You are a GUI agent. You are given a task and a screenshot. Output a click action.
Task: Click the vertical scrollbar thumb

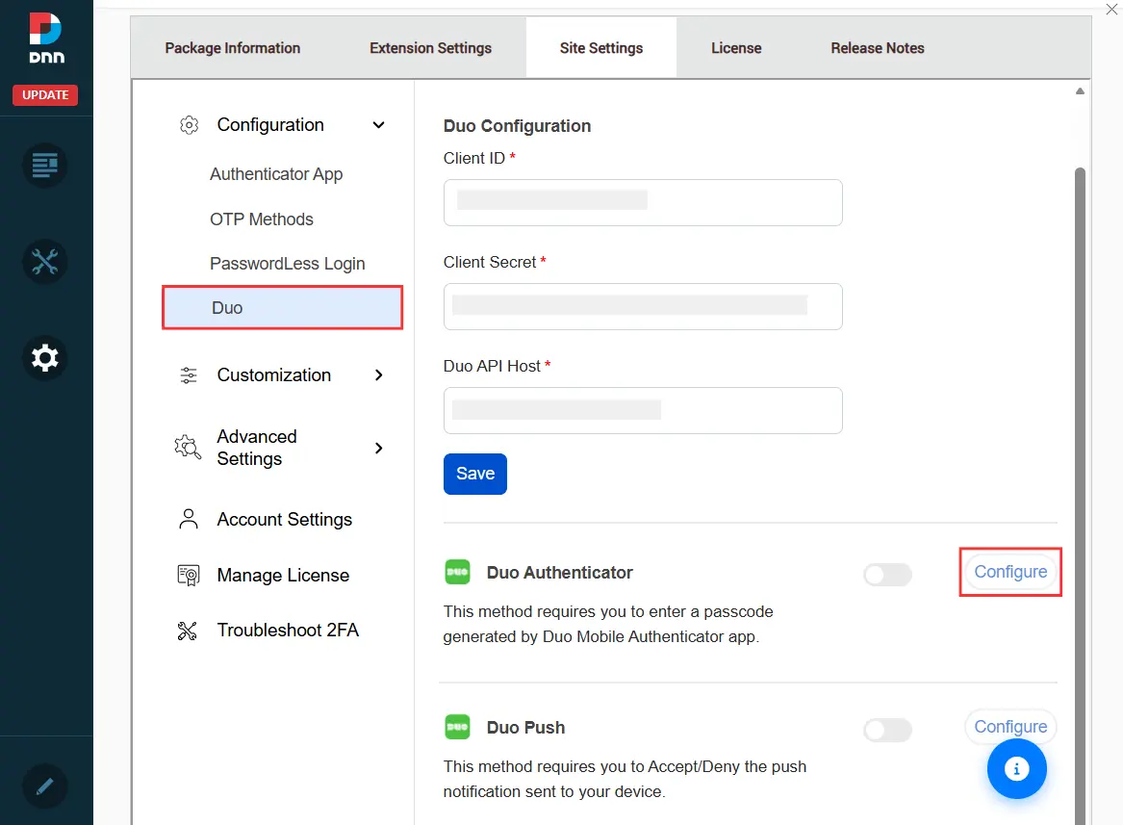point(1080,495)
